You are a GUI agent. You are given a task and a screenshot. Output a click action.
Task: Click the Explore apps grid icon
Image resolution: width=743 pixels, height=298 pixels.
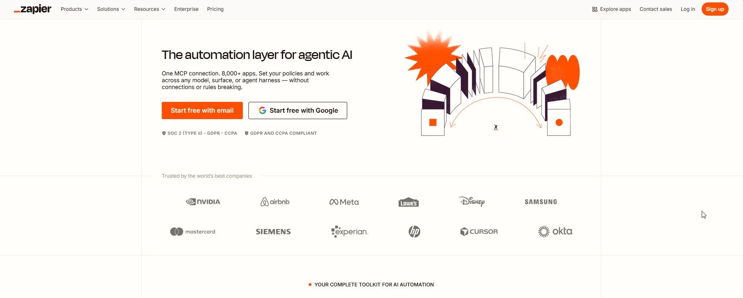[595, 9]
